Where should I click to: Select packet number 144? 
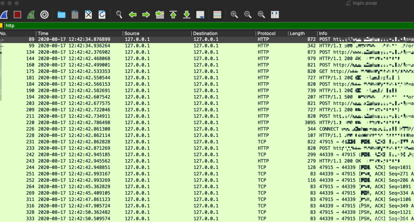click(207, 59)
